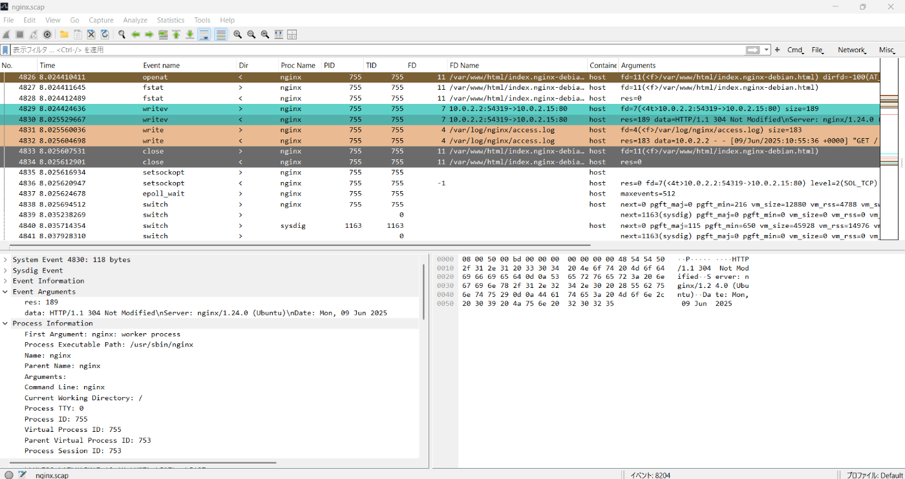Sort by the Arguments column header
The width and height of the screenshot is (905, 479).
point(749,65)
